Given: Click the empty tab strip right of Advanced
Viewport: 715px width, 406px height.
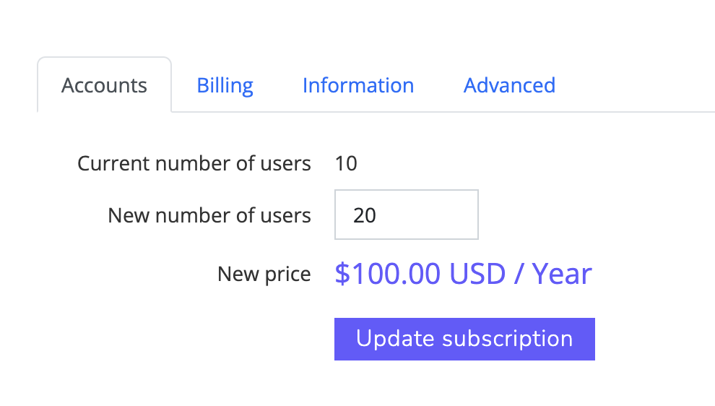Looking at the screenshot, I should (x=636, y=85).
